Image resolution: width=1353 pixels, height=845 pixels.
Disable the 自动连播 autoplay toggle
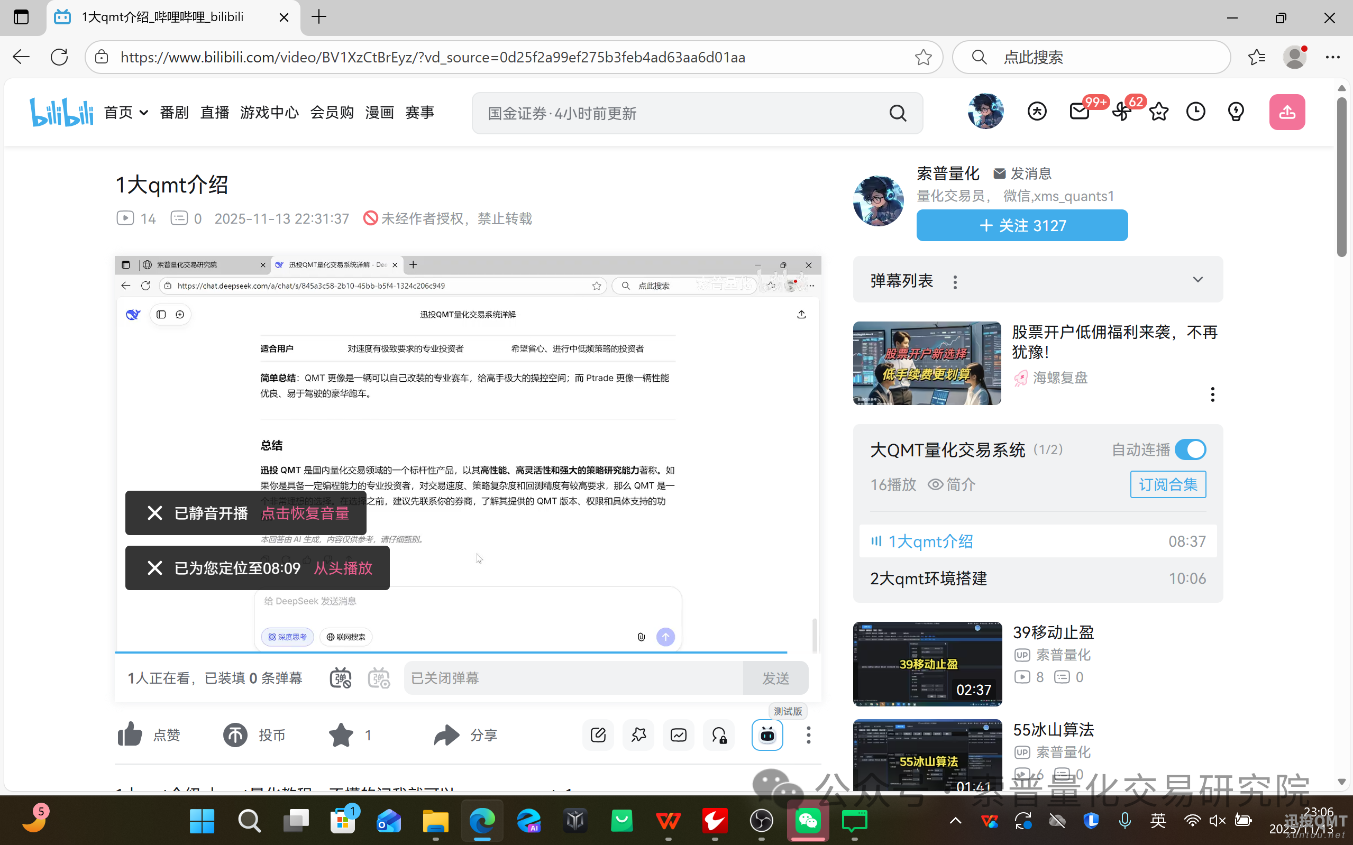1191,449
